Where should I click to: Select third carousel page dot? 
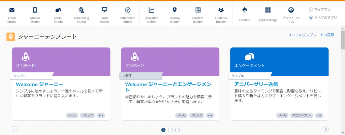click(x=177, y=130)
